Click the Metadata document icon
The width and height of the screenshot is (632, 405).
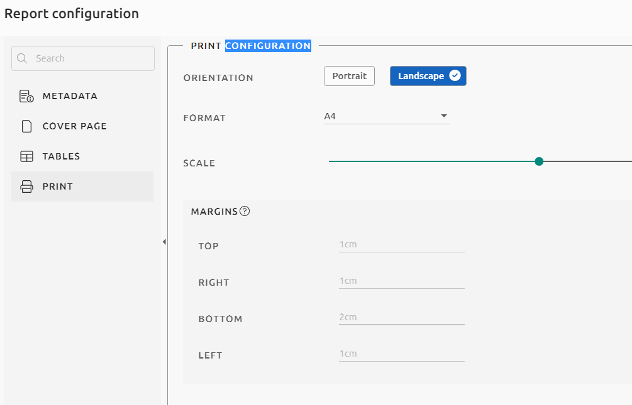tap(26, 96)
